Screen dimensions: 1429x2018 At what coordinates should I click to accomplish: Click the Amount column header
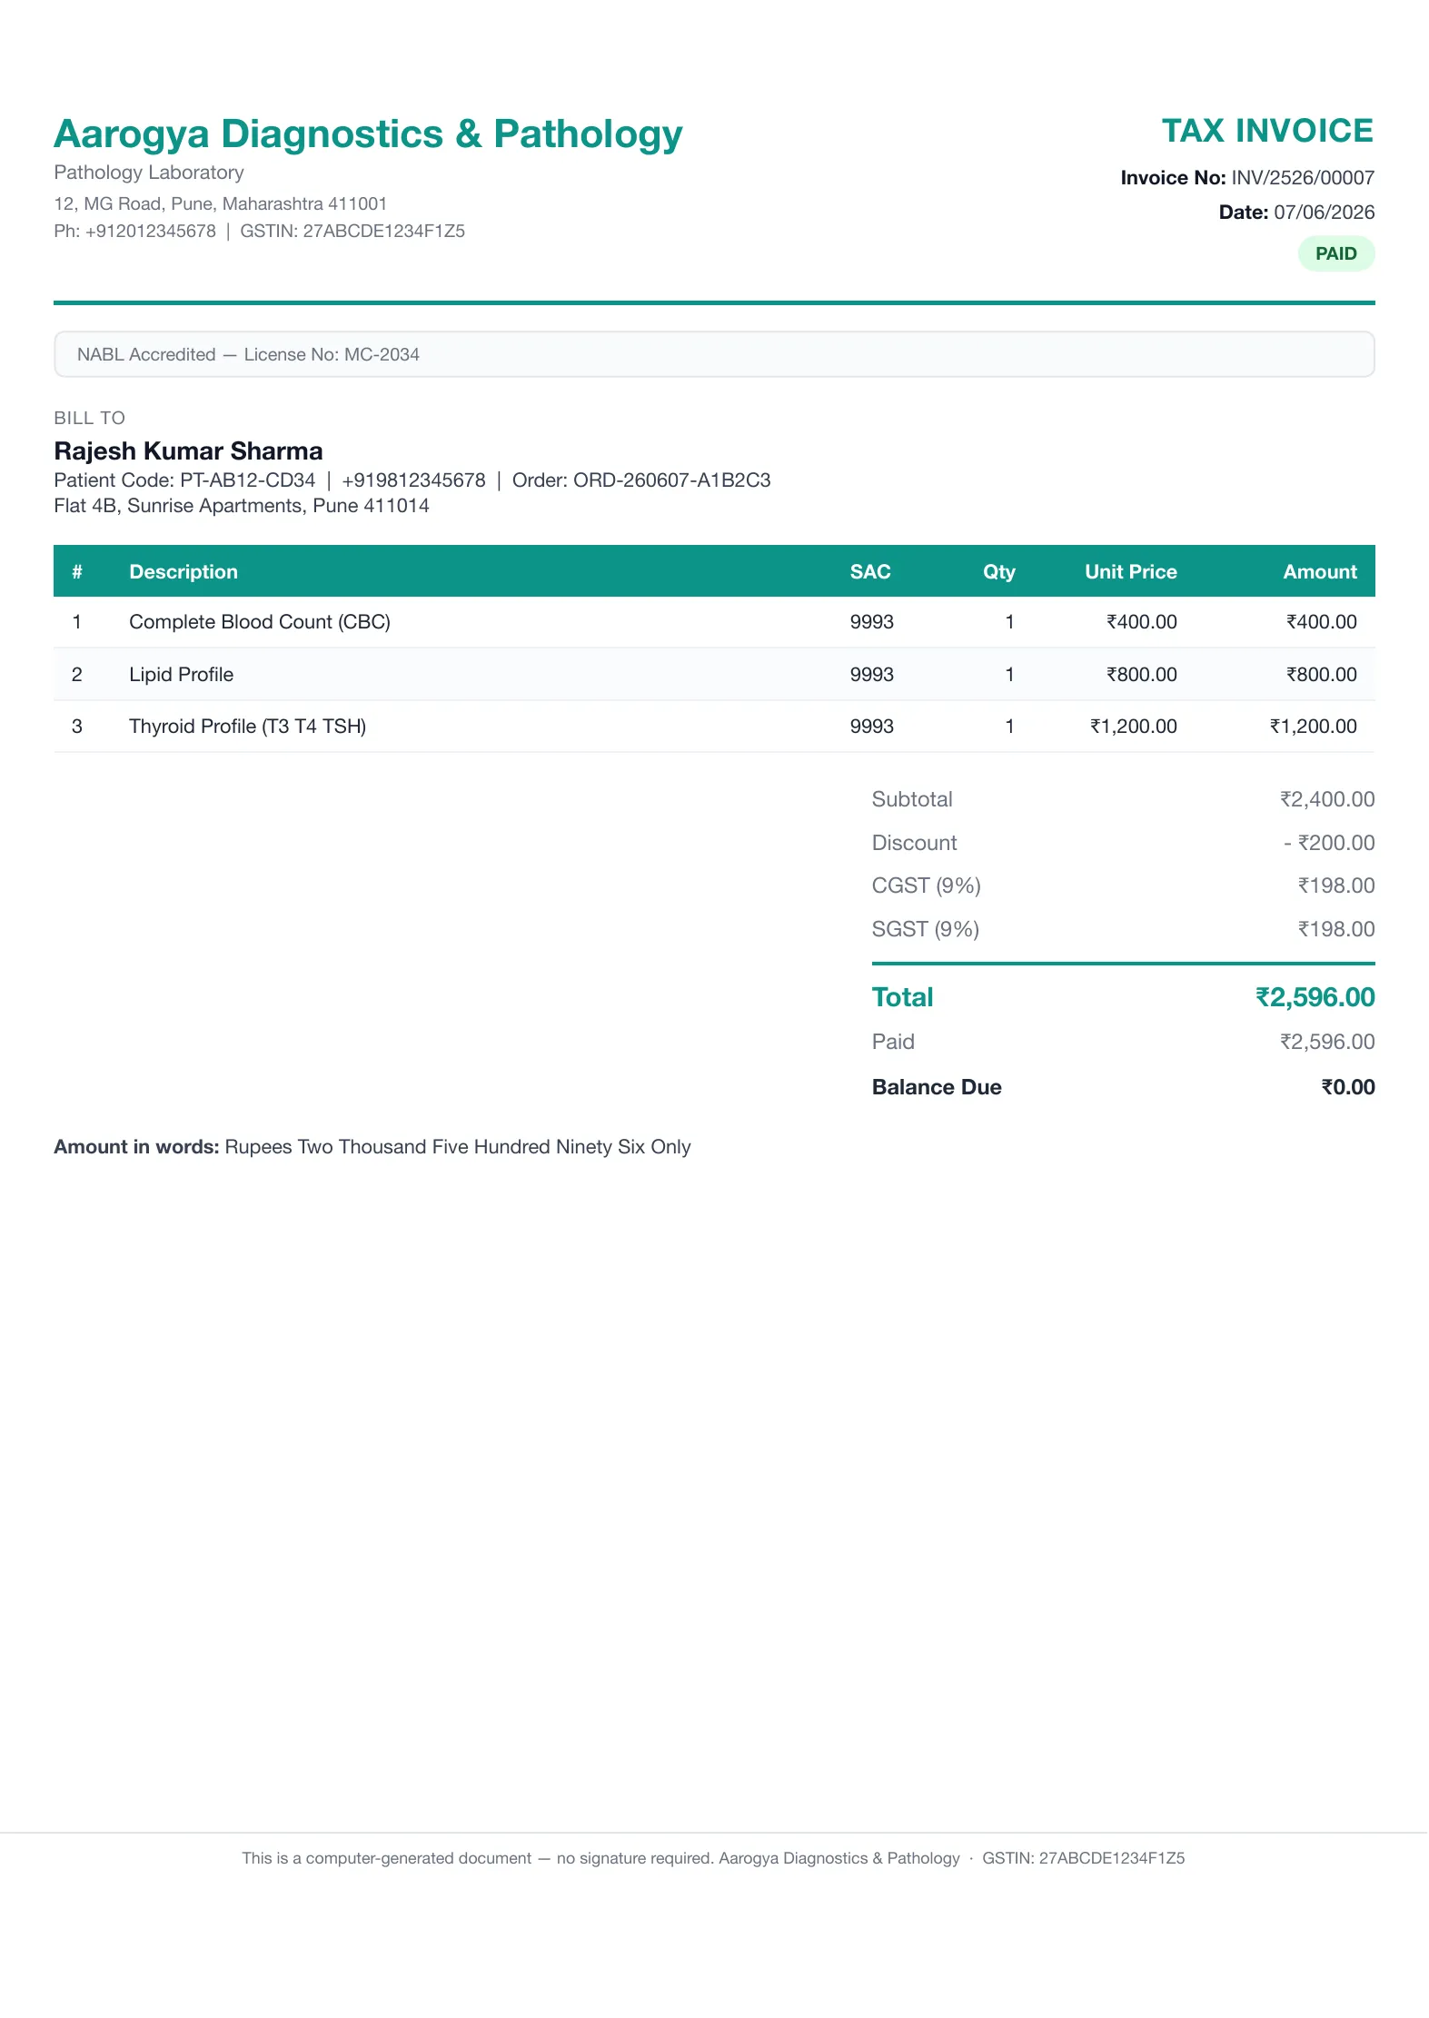click(x=1320, y=572)
